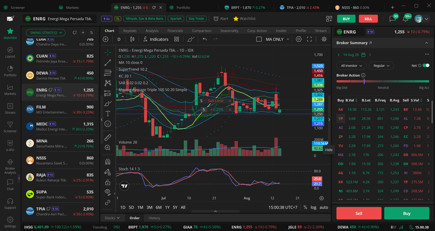Select the trend line drawing tool
435x231 pixels.
click(108, 63)
